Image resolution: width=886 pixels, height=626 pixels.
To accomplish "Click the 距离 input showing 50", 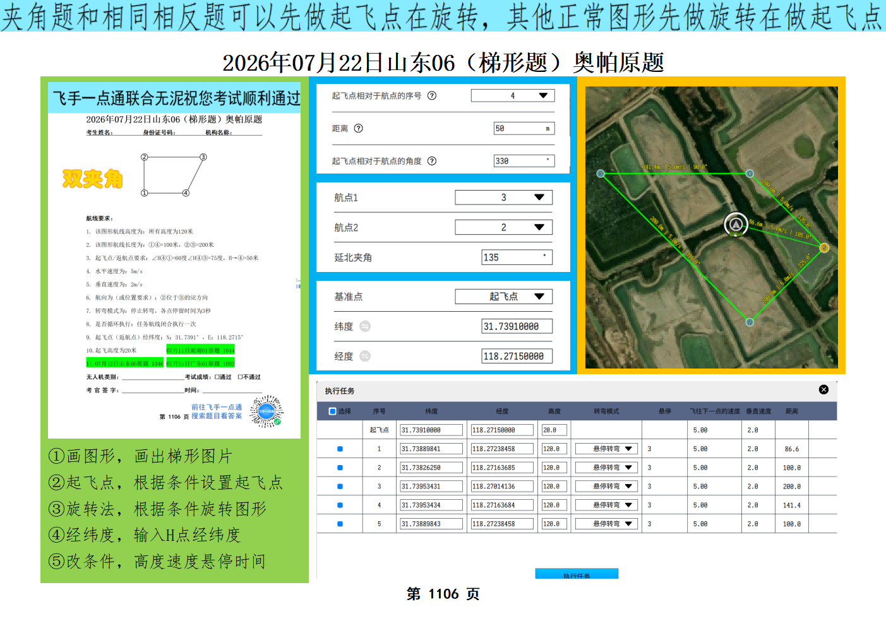I will click(x=524, y=128).
